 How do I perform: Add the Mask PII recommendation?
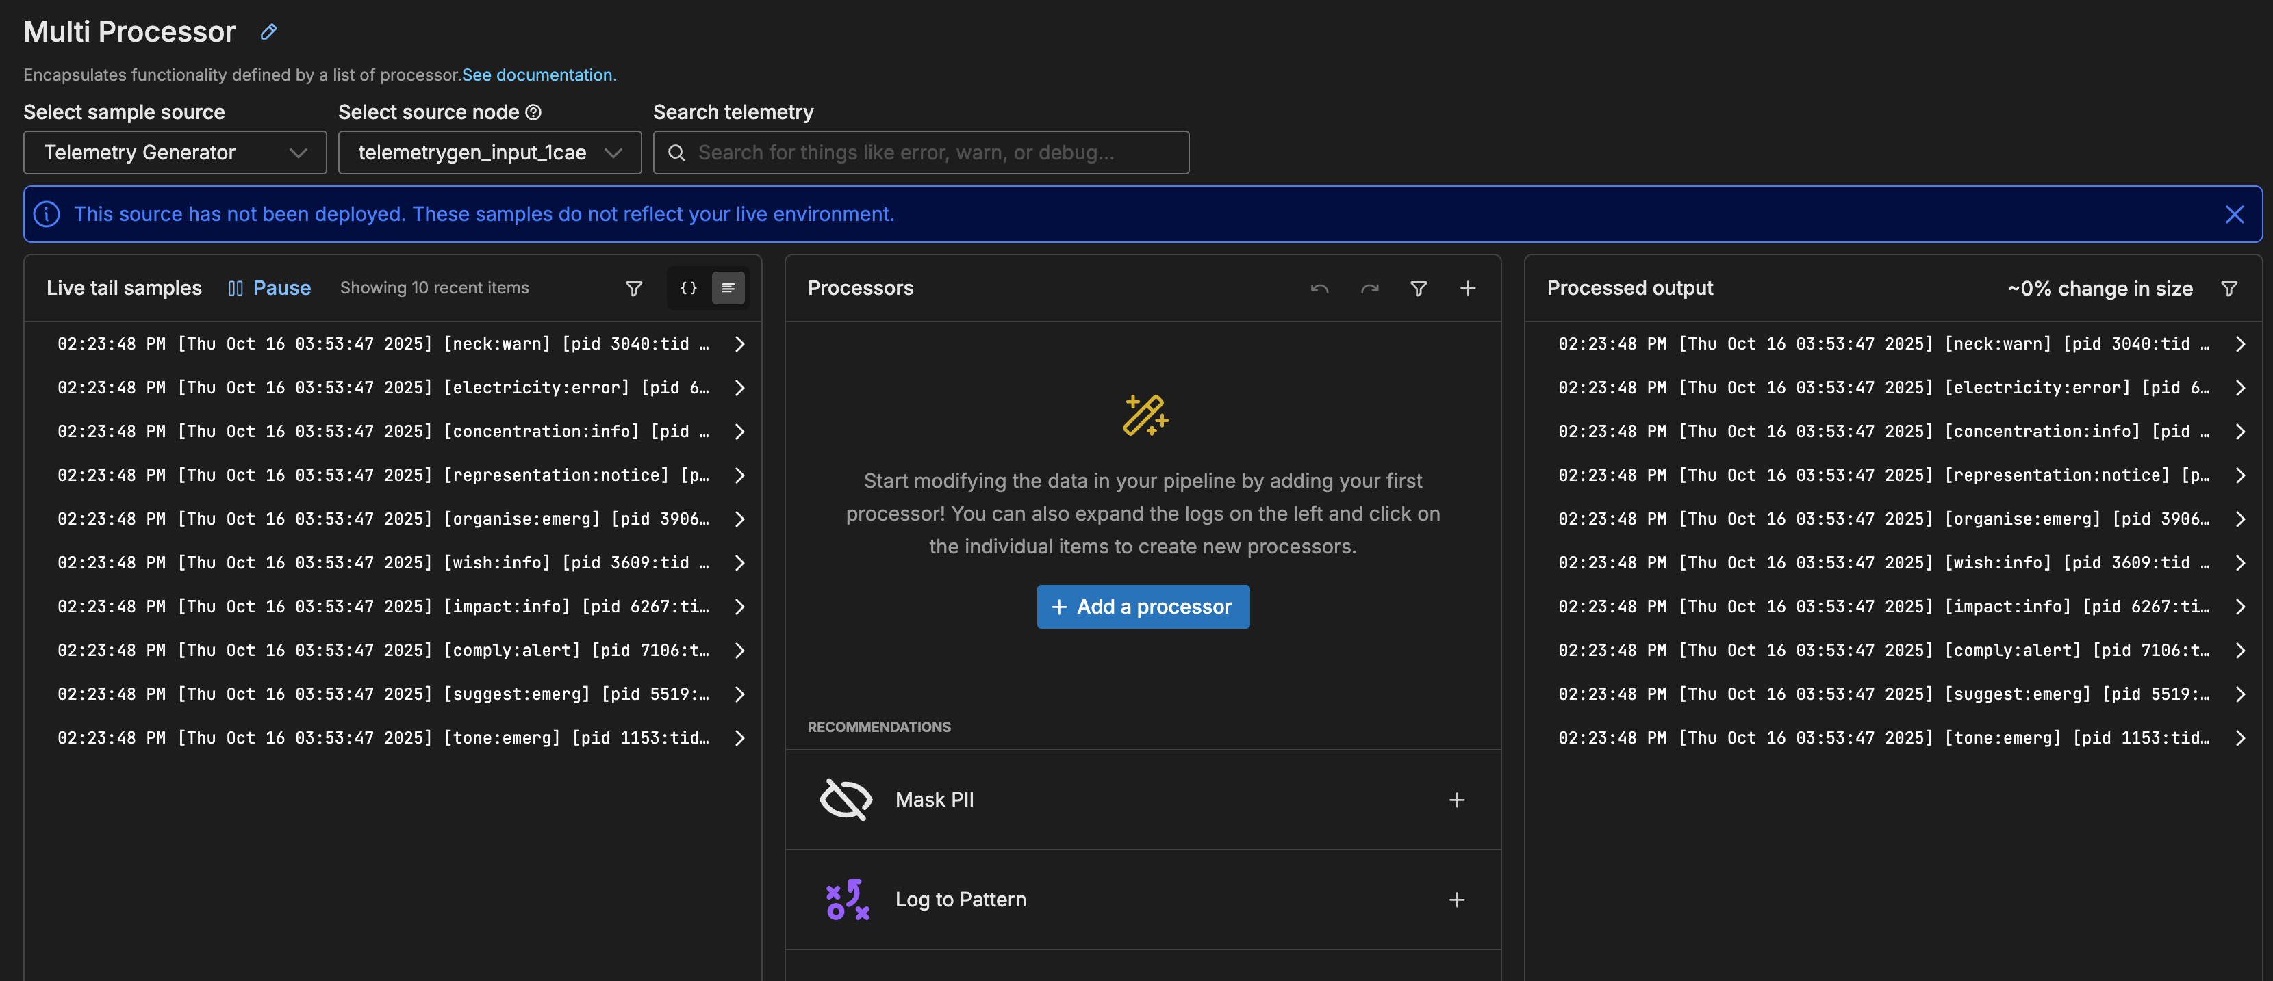1456,800
